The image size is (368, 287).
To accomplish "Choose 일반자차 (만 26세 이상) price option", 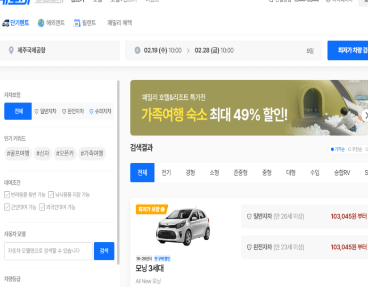I will click(x=304, y=217).
